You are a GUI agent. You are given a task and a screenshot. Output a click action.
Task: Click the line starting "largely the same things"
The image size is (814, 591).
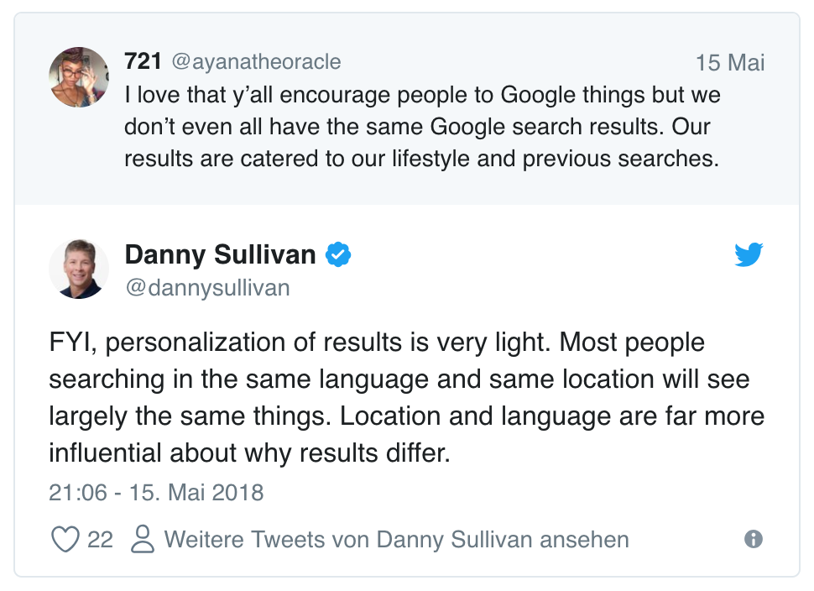(x=406, y=416)
